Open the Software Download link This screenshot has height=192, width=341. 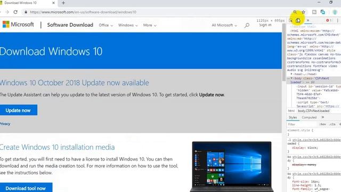[x=70, y=25]
